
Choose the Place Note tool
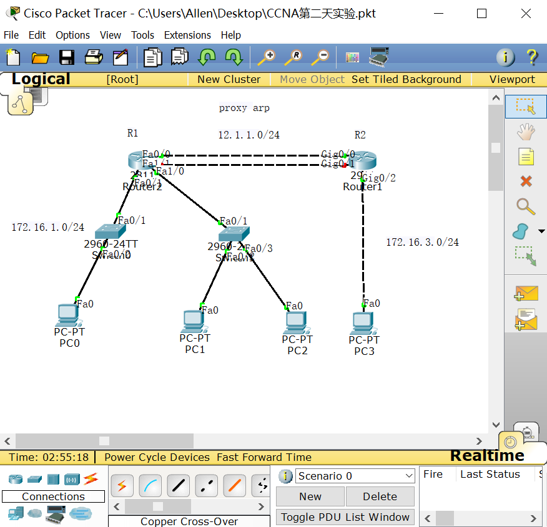click(x=526, y=157)
